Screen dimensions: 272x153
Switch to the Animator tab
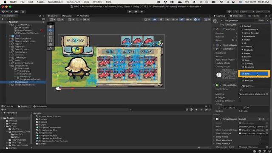(83, 16)
